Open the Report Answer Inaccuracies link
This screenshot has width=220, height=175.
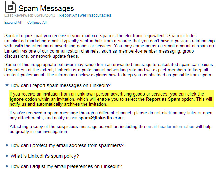point(85,15)
